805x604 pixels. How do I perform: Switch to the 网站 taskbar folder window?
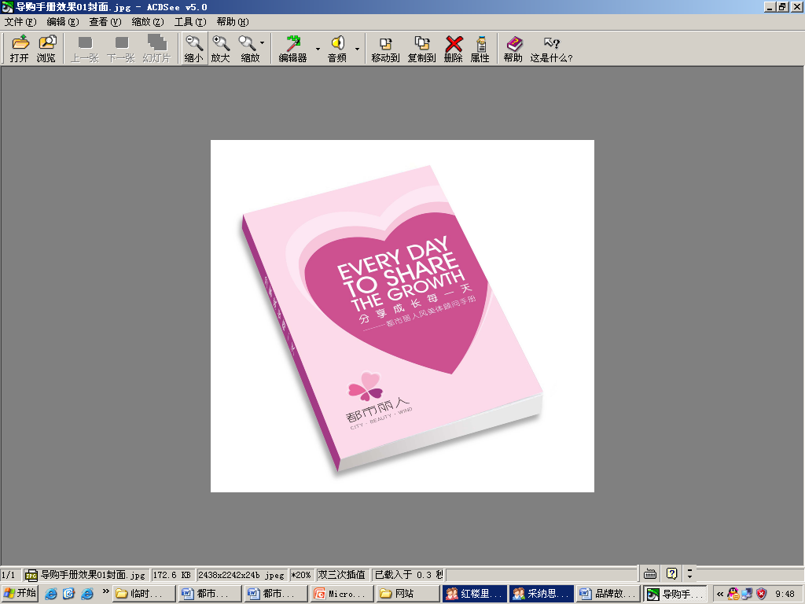(x=407, y=594)
